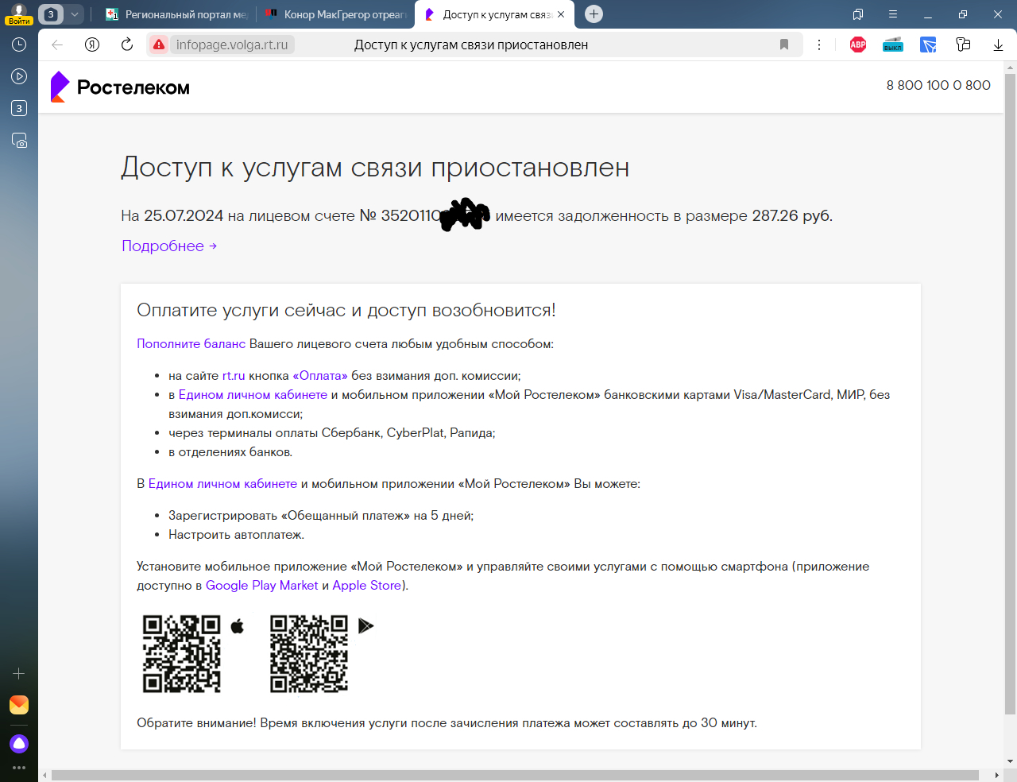Launch Alice assistant icon in sidebar
This screenshot has height=782, width=1017.
pos(19,744)
